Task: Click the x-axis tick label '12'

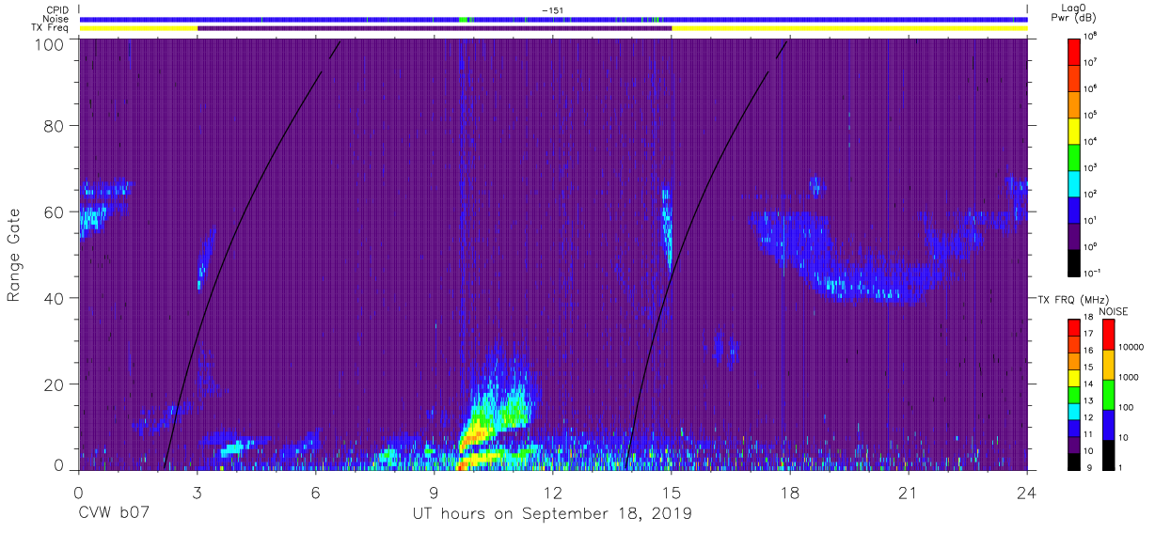Action: pos(552,493)
